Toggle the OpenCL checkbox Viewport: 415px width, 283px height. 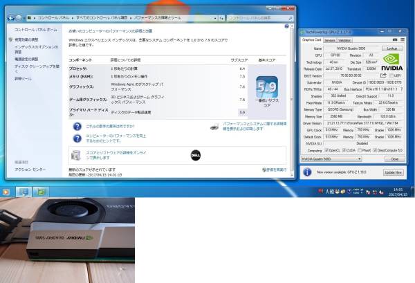(x=326, y=150)
